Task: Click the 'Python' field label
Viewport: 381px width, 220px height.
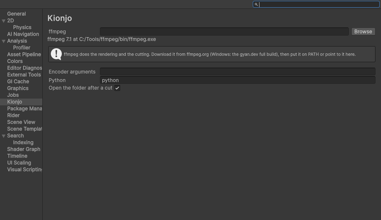Action: (x=57, y=80)
